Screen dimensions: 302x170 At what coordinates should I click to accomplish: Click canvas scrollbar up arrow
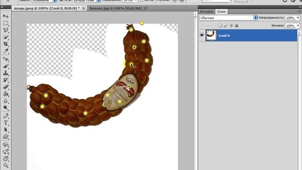(x=195, y=14)
